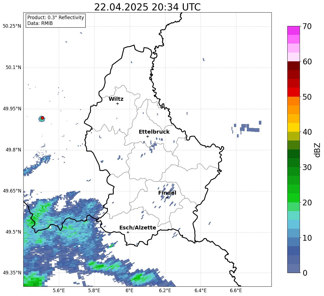Click the 6°E longitude label
Image resolution: width=324 pixels, height=296 pixels.
(x=129, y=291)
